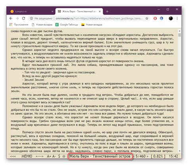The height and width of the screenshot is (165, 188).
Task: Click the scrollbar down arrow
Action: coord(179,151)
